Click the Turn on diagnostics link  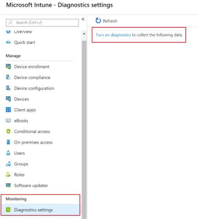[113, 35]
